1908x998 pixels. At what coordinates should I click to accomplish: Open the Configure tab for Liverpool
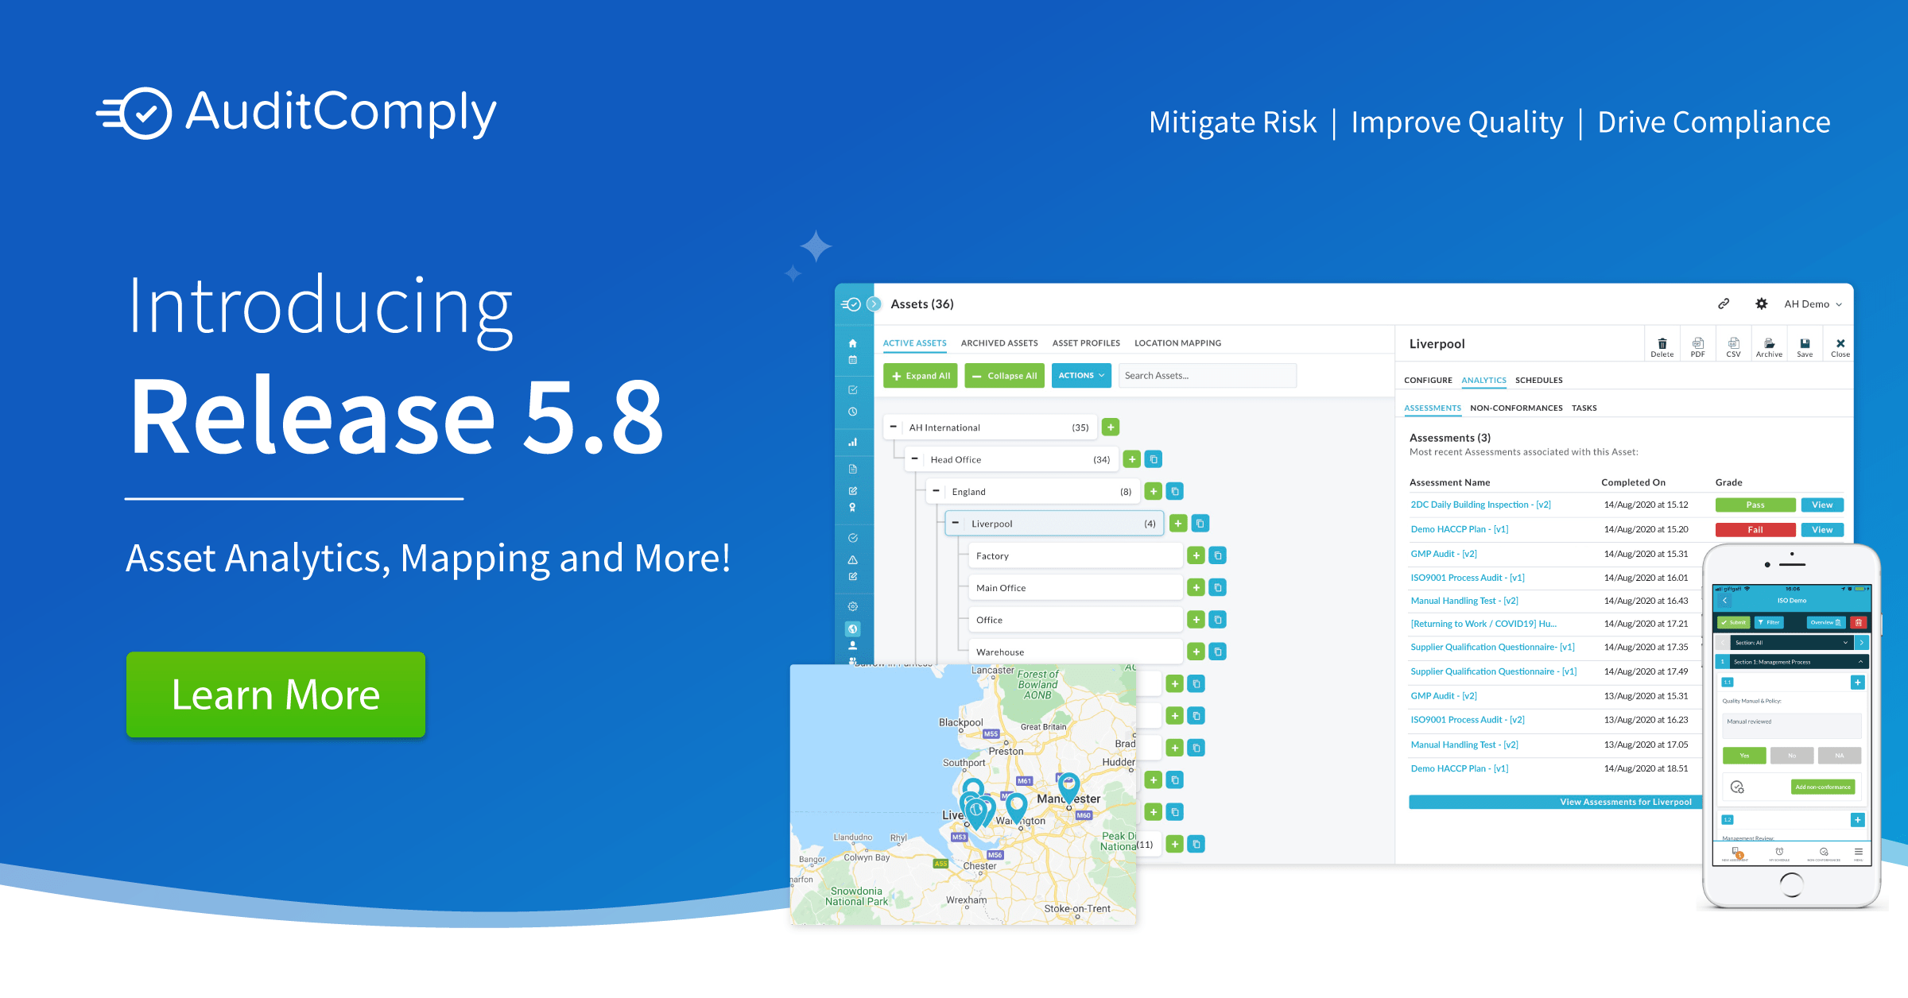1428,381
